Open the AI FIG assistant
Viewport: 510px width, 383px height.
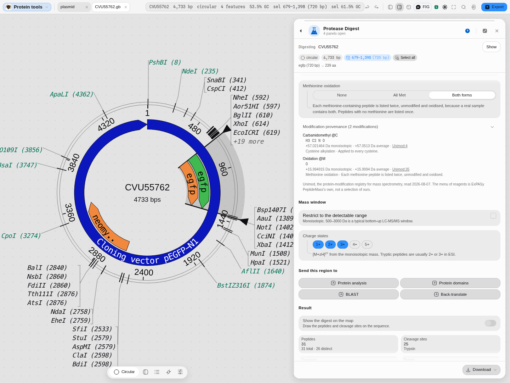[423, 7]
